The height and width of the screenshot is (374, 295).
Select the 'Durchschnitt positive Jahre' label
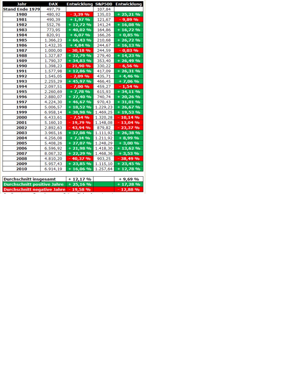(34, 184)
